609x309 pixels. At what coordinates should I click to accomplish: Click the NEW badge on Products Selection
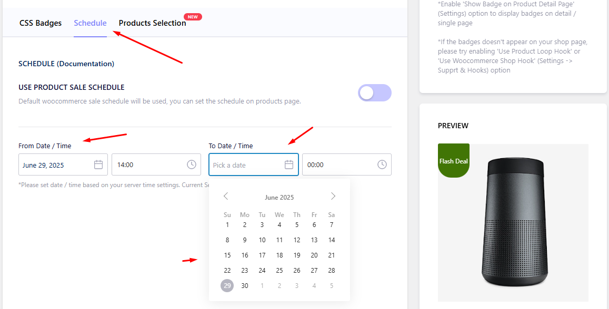[x=193, y=17]
